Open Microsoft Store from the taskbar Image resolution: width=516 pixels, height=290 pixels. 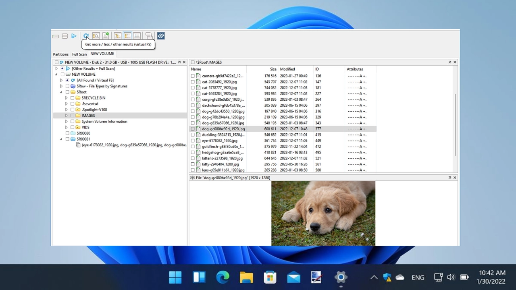(x=270, y=277)
